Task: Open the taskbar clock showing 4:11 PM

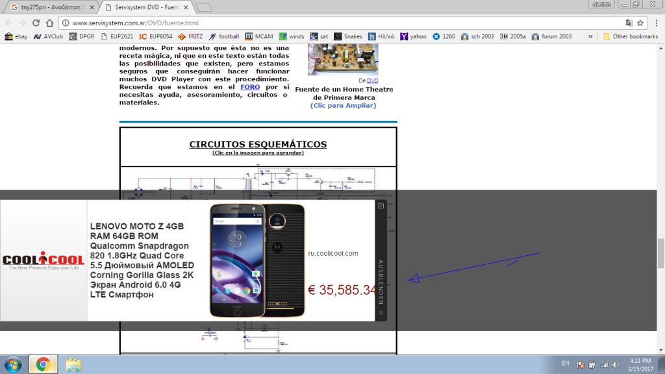Action: click(640, 365)
